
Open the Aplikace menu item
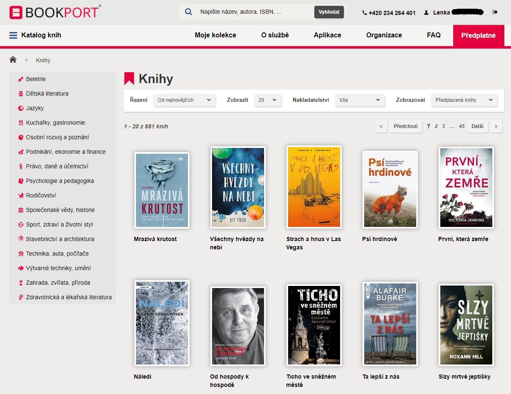click(327, 35)
